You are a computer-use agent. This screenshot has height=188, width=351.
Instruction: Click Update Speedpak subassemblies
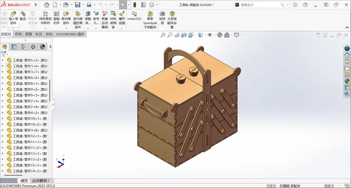(x=150, y=20)
